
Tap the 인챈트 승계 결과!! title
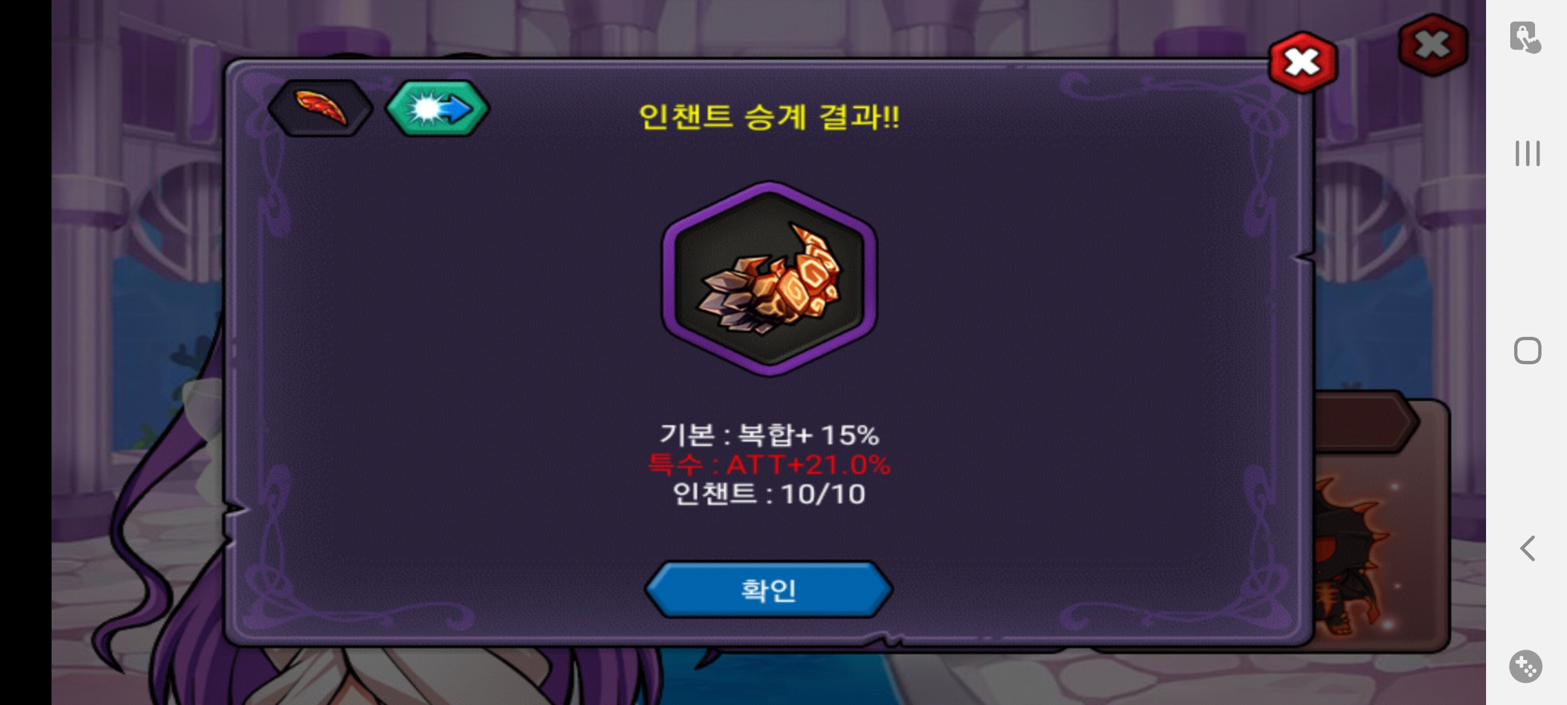click(769, 117)
